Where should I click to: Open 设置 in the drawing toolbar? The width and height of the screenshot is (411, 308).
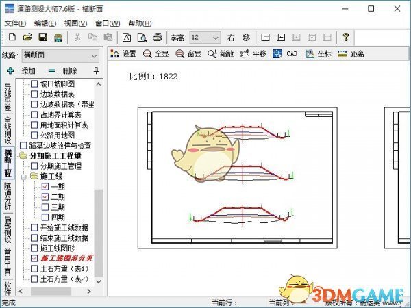pyautogui.click(x=123, y=53)
